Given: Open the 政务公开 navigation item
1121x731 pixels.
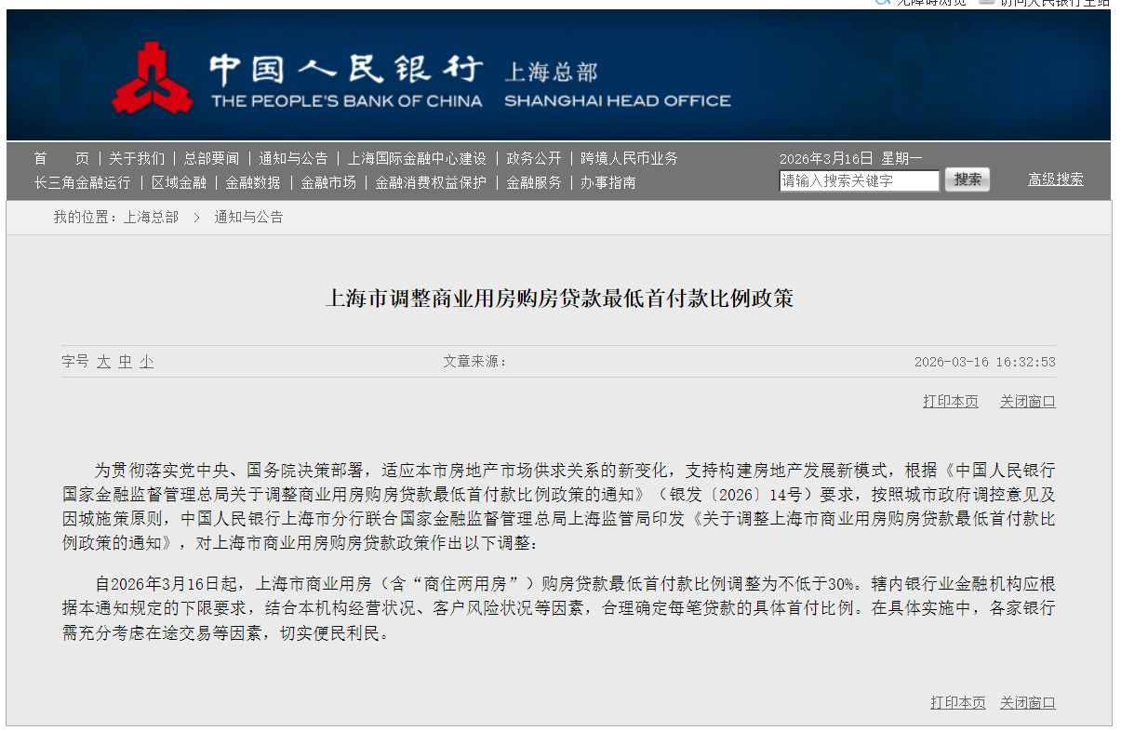Looking at the screenshot, I should pyautogui.click(x=534, y=158).
